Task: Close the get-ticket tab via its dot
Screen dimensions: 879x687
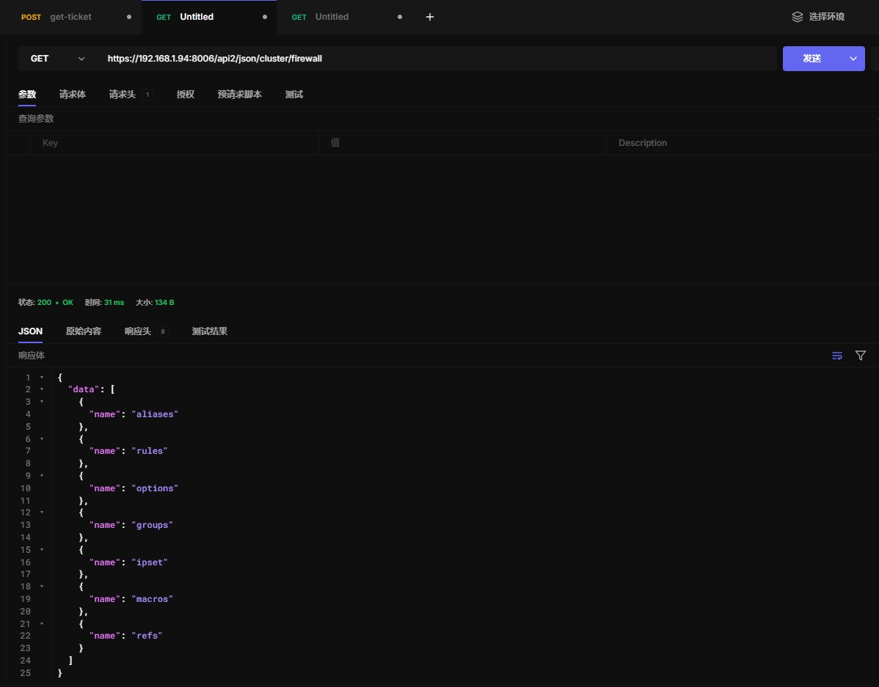Action: click(129, 17)
